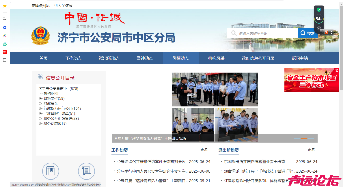Click the two-arrow switch icon in sidebar
The width and height of the screenshot is (343, 187).
(x=5, y=18)
